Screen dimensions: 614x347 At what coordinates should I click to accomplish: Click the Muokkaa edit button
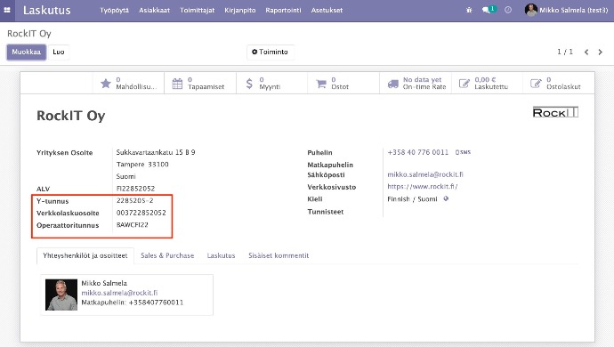(x=26, y=52)
